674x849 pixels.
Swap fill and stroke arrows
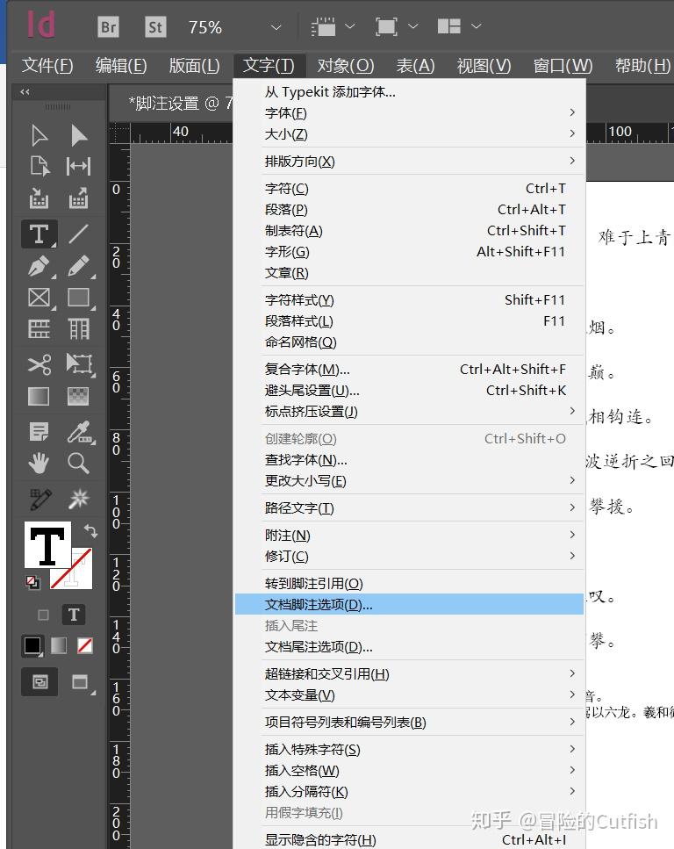[x=90, y=531]
